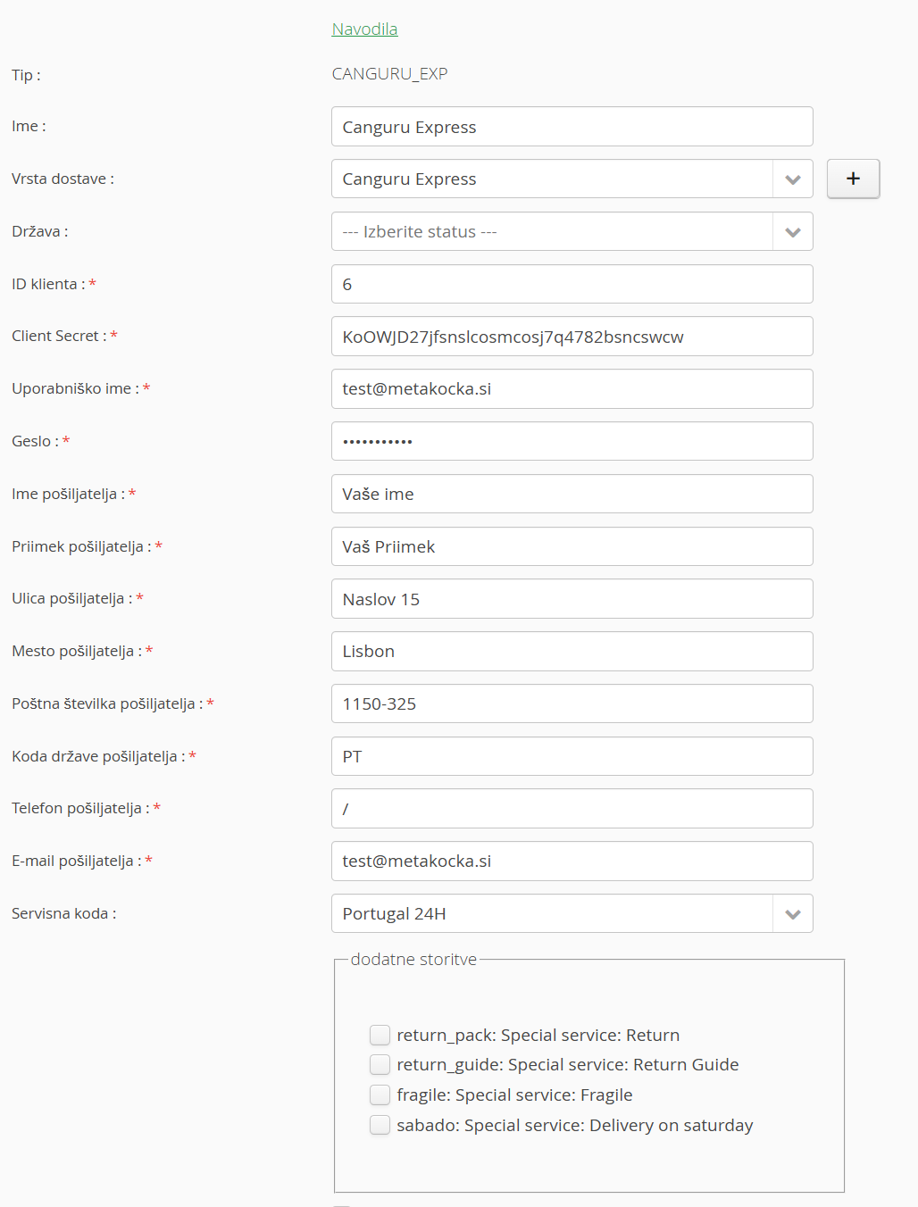Viewport: 918px width, 1207px height.
Task: Expand the Vrsta dostave dropdown arrow
Action: pyautogui.click(x=792, y=179)
